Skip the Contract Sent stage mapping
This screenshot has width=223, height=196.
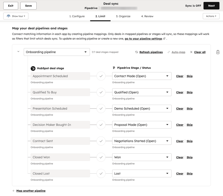[190, 141]
